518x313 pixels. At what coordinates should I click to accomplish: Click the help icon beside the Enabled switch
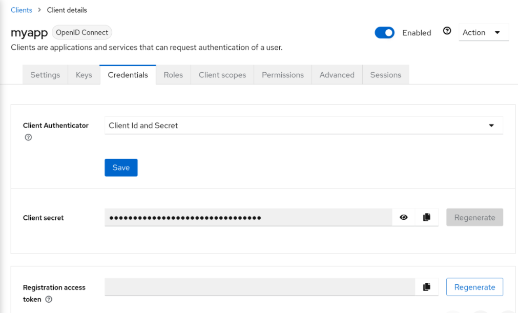pos(446,32)
